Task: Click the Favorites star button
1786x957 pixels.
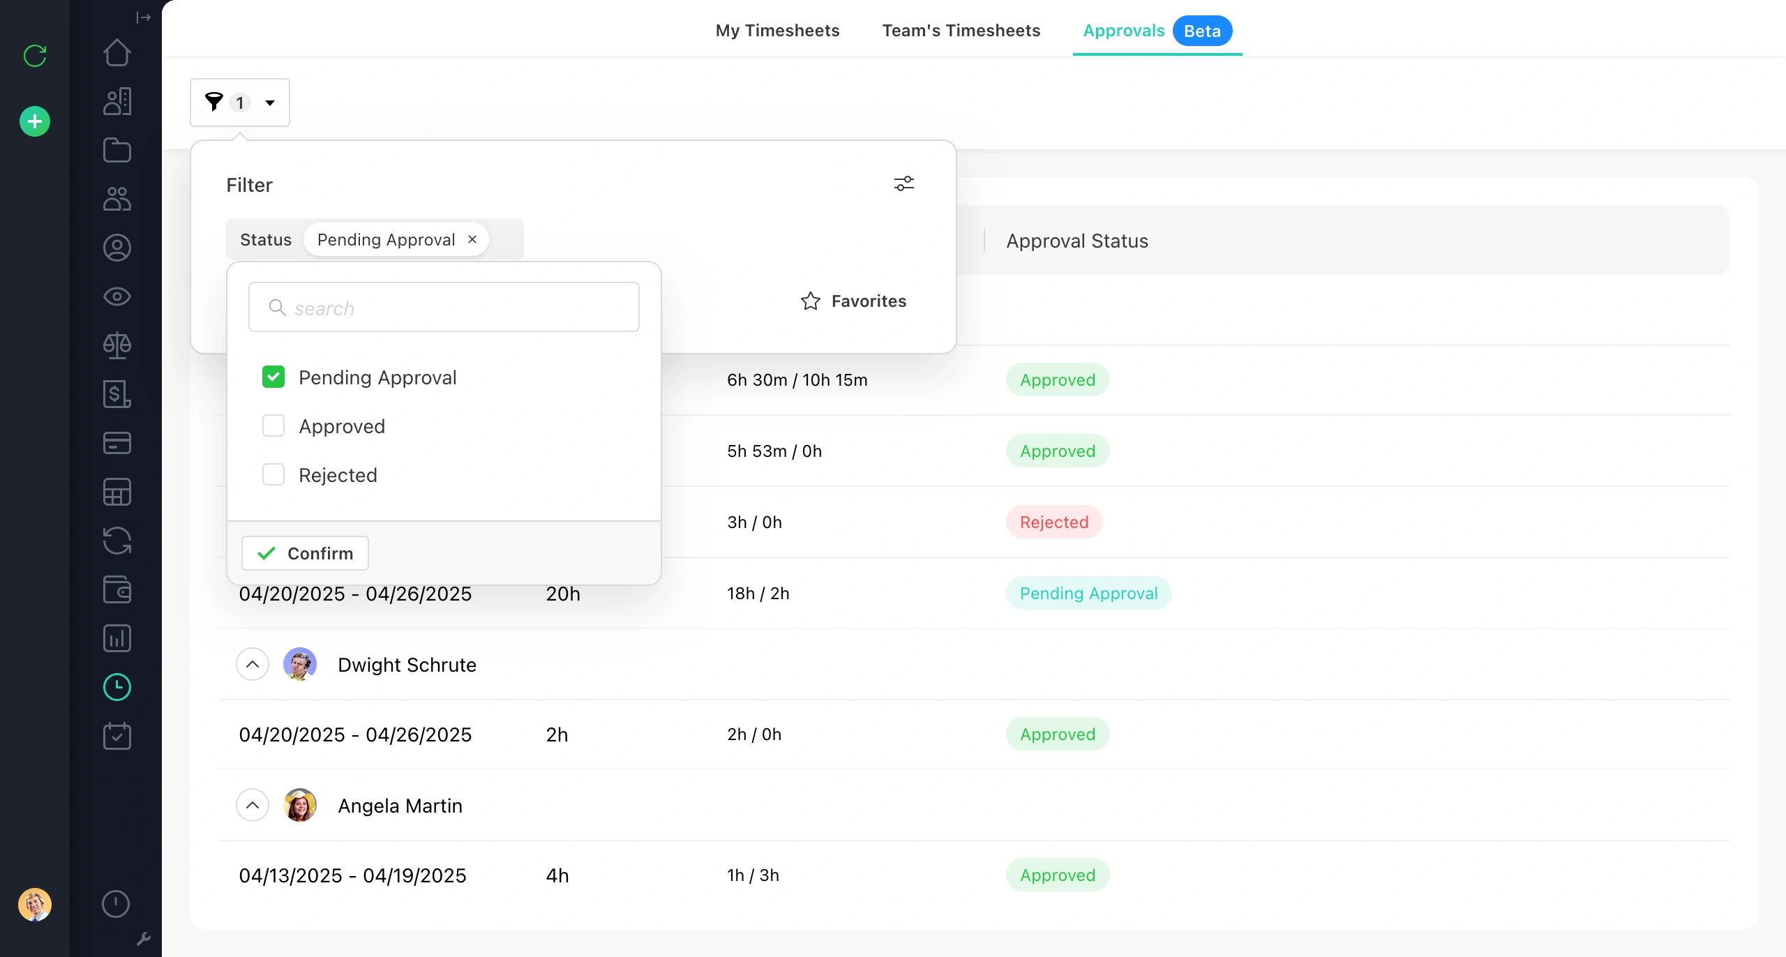Action: point(853,301)
